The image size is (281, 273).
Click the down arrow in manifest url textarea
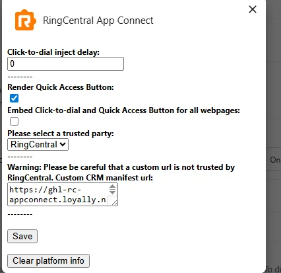[x=112, y=192]
